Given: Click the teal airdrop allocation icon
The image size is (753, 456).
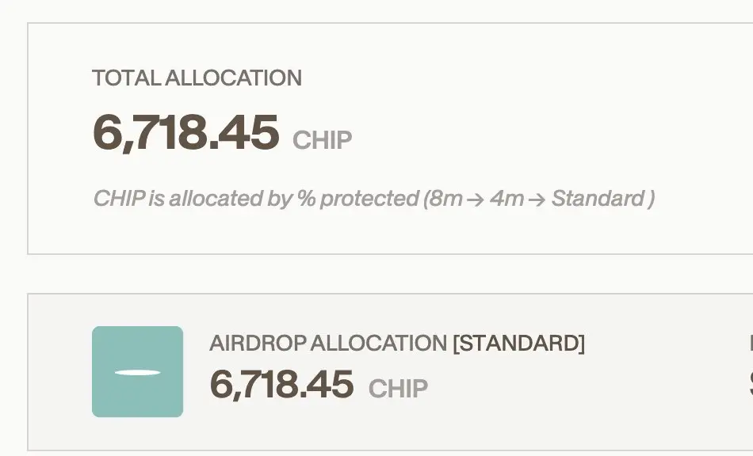Looking at the screenshot, I should (x=137, y=371).
